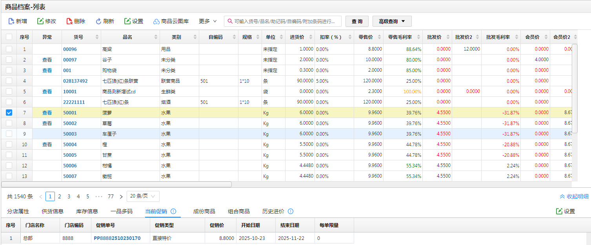Open the 20 条/页 page size selector
The image size is (591, 245).
coord(143,196)
